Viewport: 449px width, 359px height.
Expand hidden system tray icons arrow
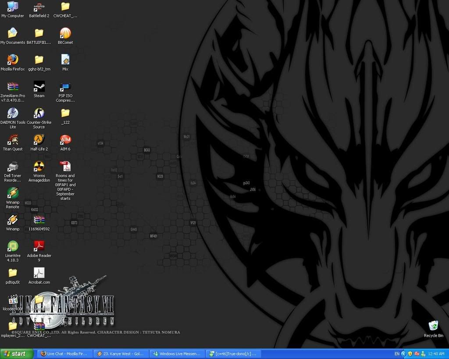(404, 354)
